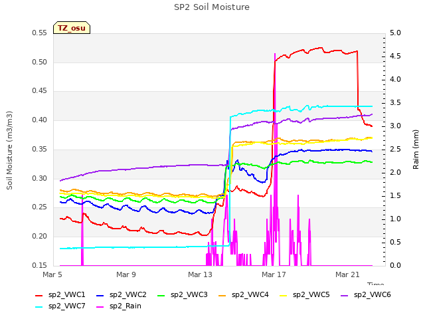Screen dimensions: 425x319
Task: Click the 2.5 rain axis value
Action: (395, 149)
